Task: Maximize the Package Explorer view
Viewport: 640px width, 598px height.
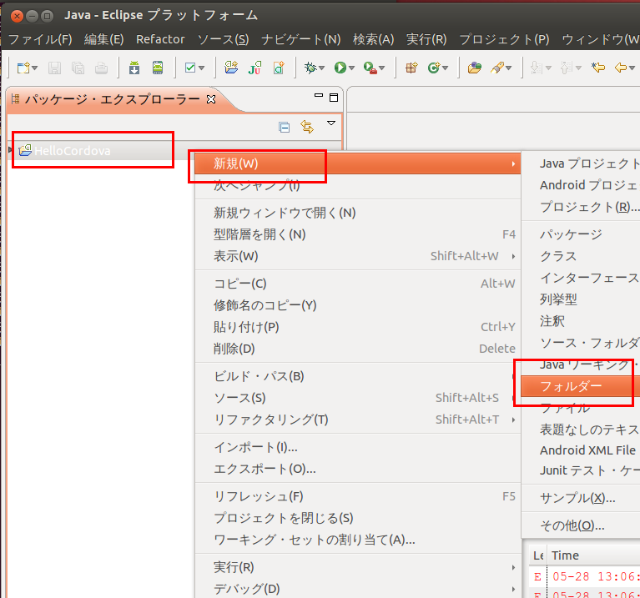Action: 334,98
